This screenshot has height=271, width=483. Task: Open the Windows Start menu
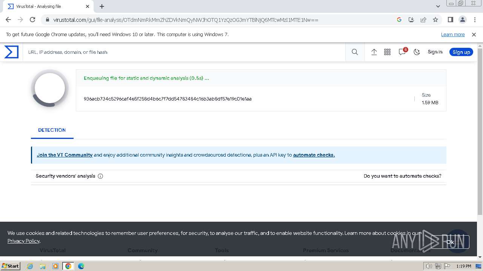(x=11, y=266)
